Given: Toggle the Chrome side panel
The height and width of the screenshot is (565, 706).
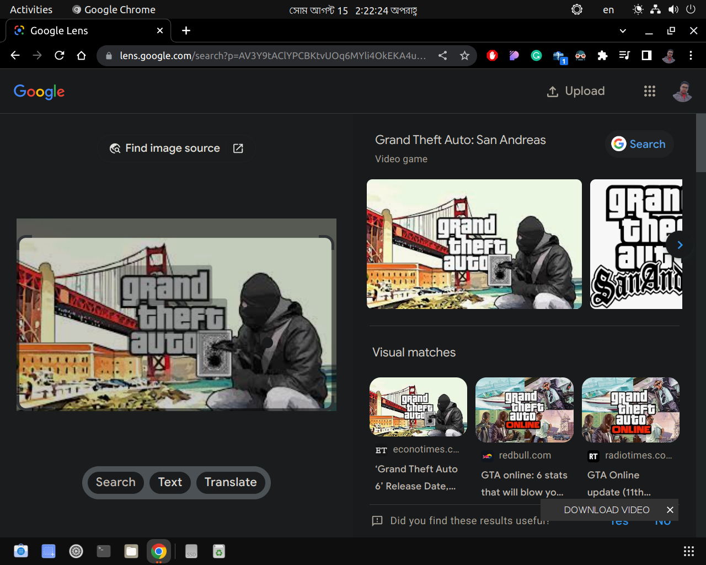Looking at the screenshot, I should (646, 55).
